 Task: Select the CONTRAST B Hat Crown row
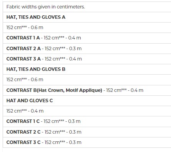[x=87, y=90]
